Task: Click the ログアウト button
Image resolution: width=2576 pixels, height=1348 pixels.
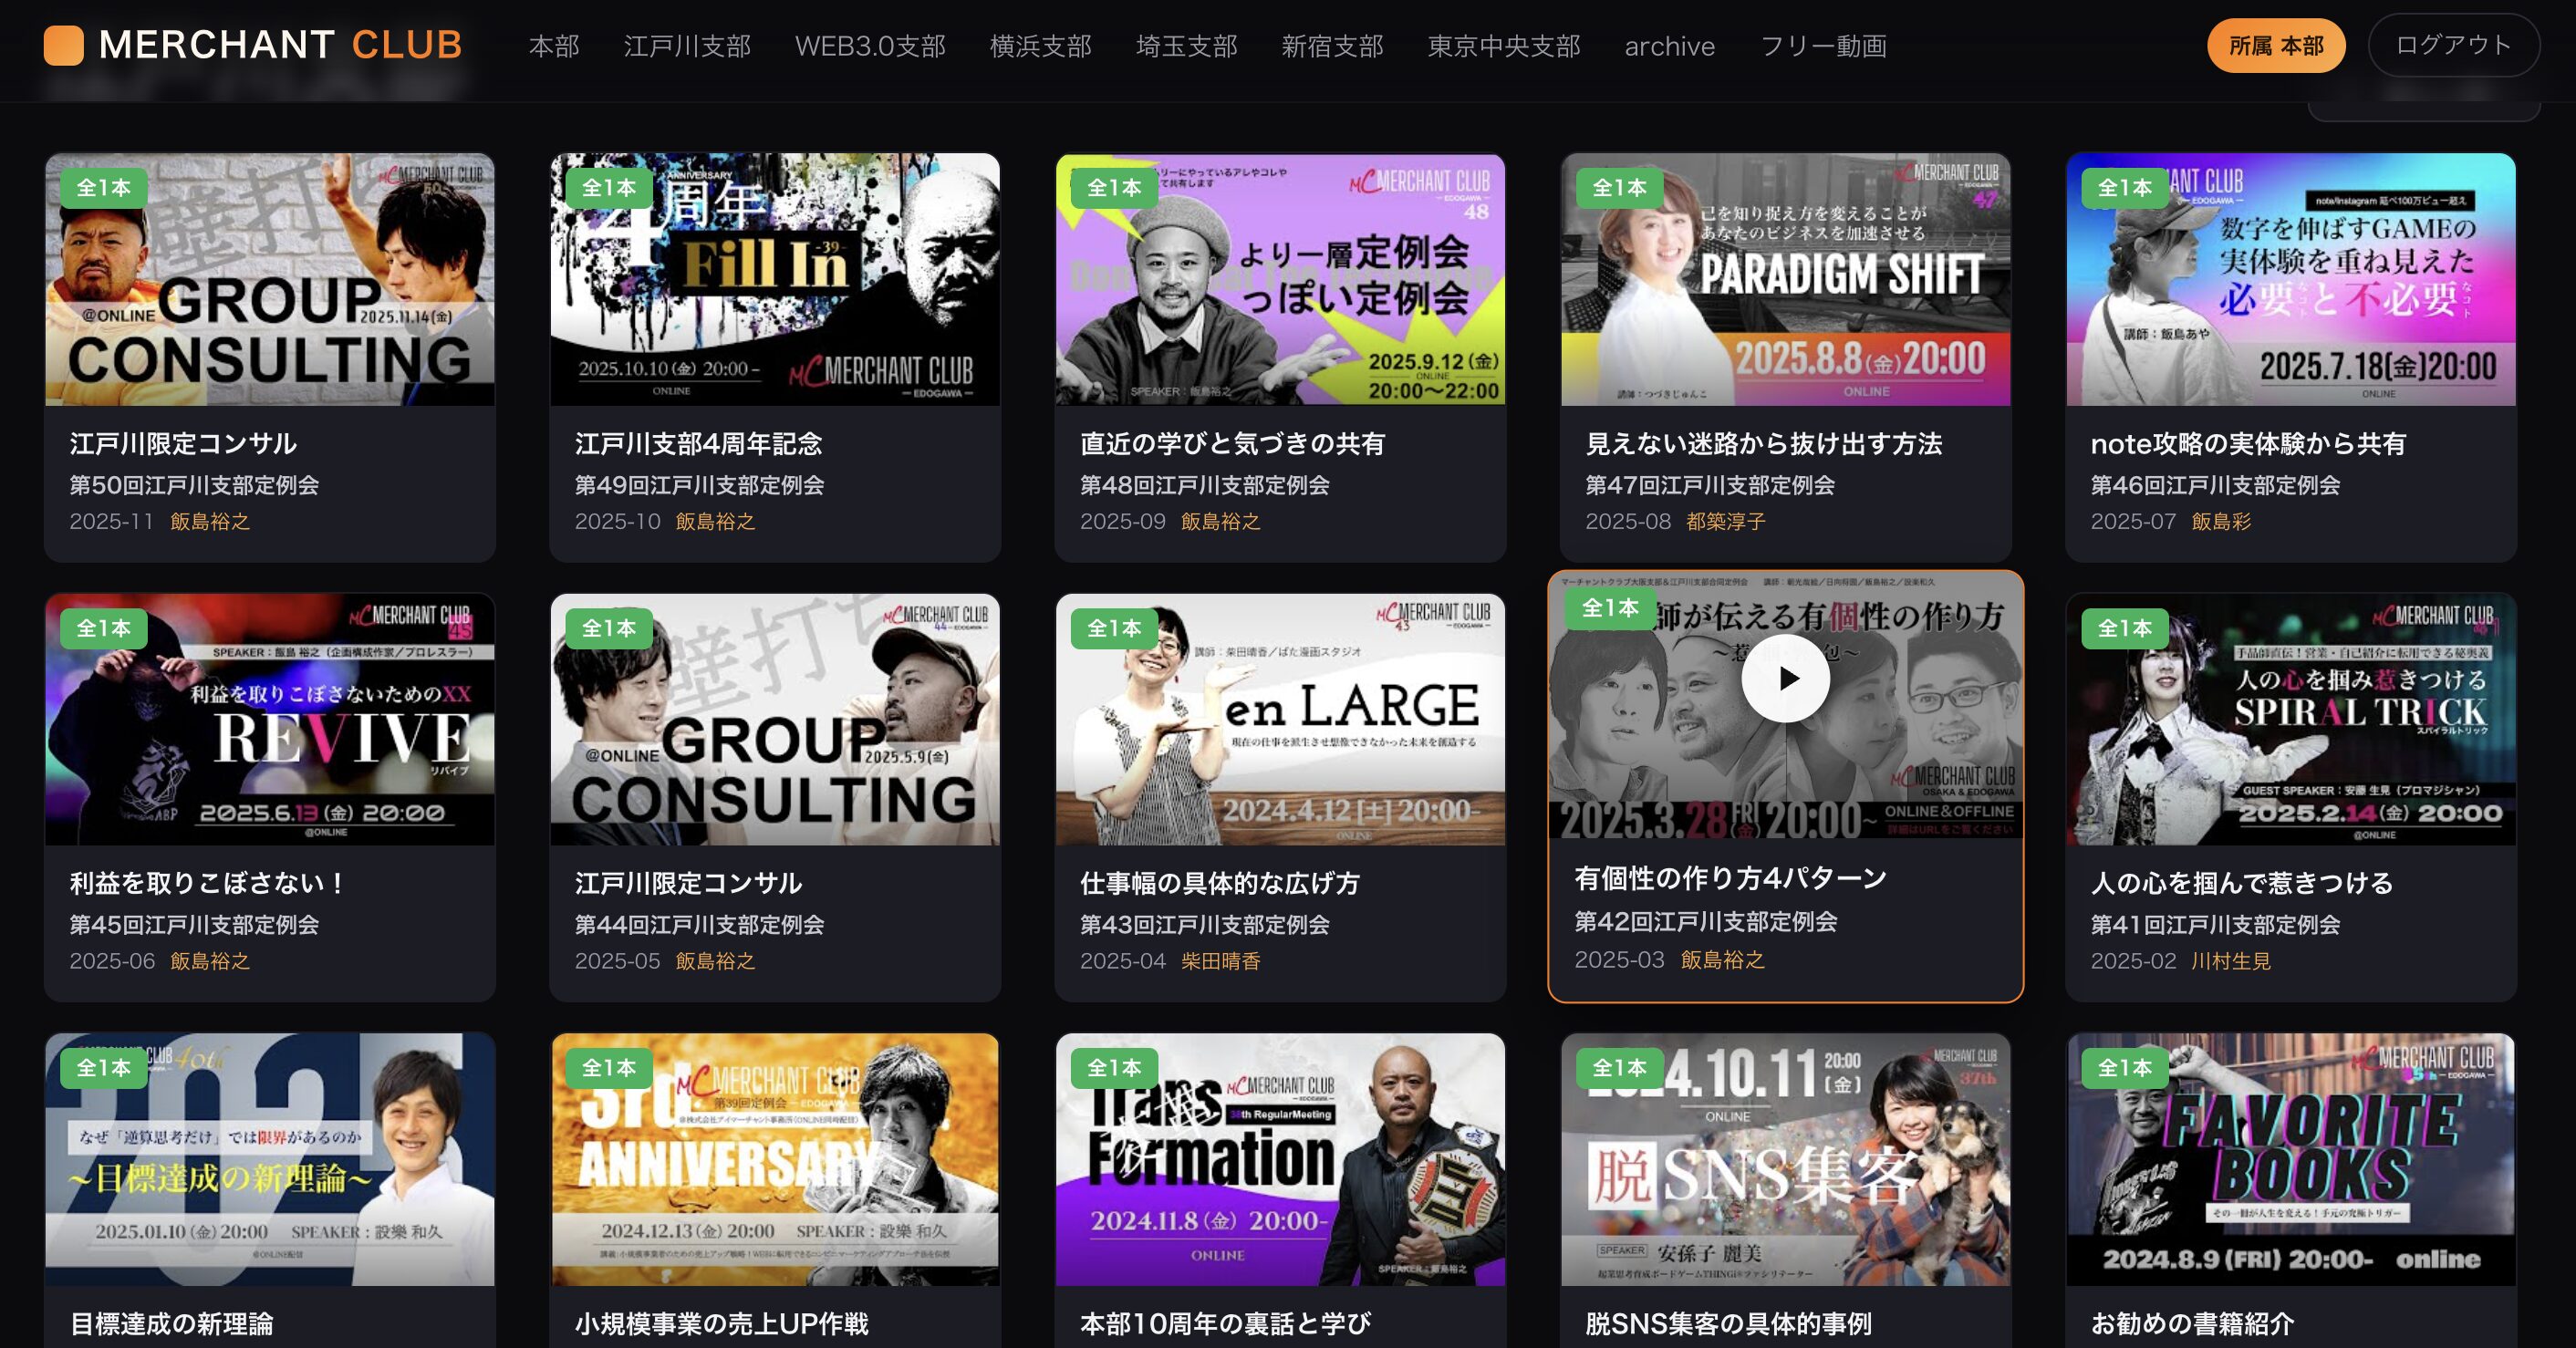Action: tap(2453, 45)
